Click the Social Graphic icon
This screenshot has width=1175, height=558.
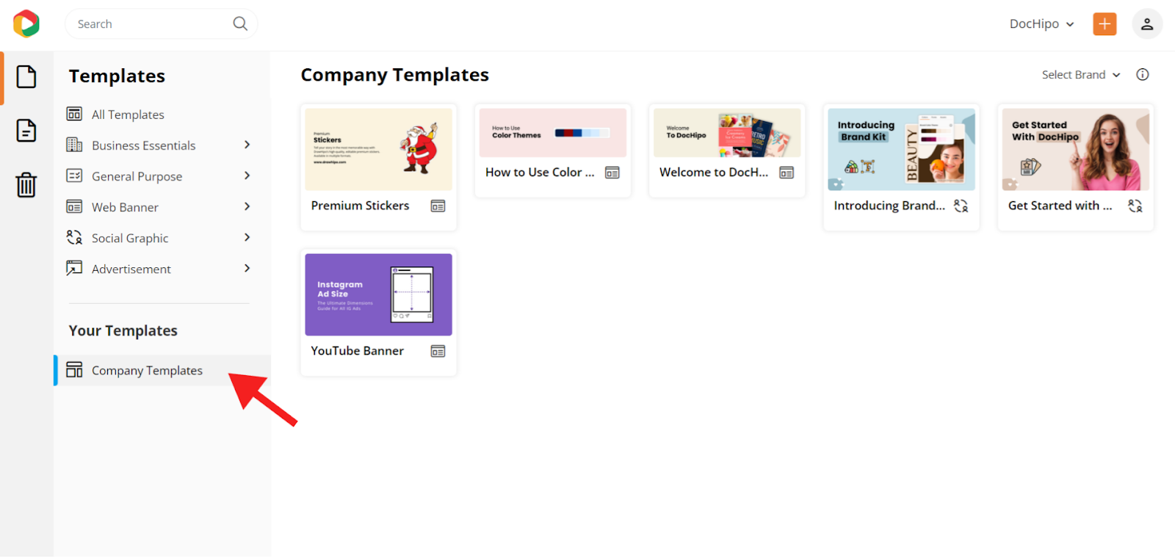74,237
